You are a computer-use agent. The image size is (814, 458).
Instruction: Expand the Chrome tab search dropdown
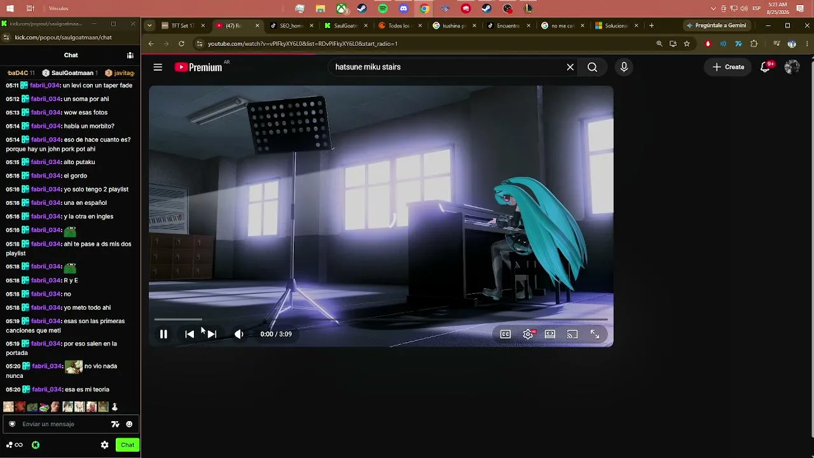click(x=149, y=25)
